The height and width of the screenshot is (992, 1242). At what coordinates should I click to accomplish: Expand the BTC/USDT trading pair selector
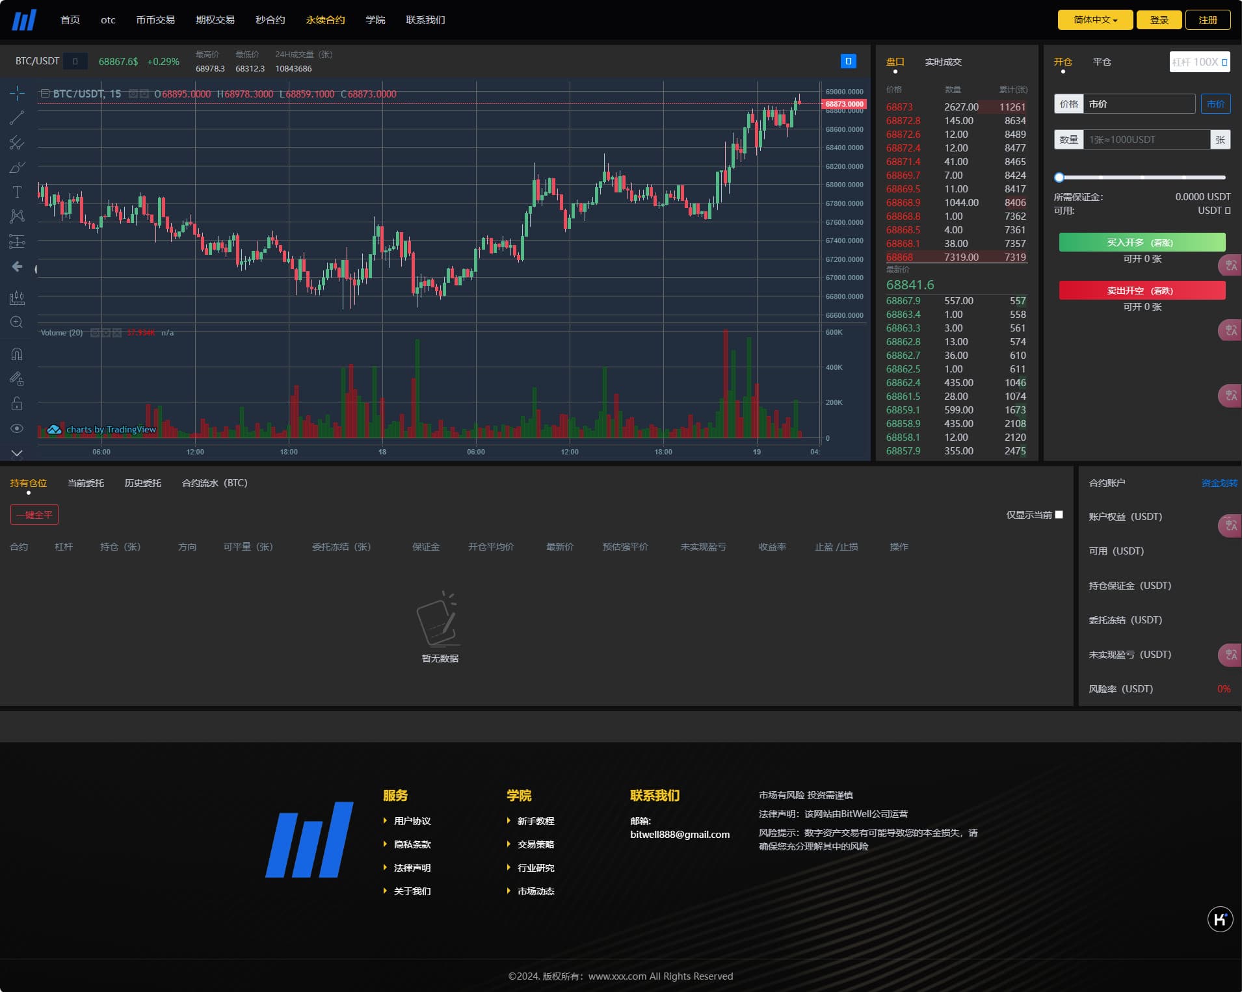pos(75,61)
